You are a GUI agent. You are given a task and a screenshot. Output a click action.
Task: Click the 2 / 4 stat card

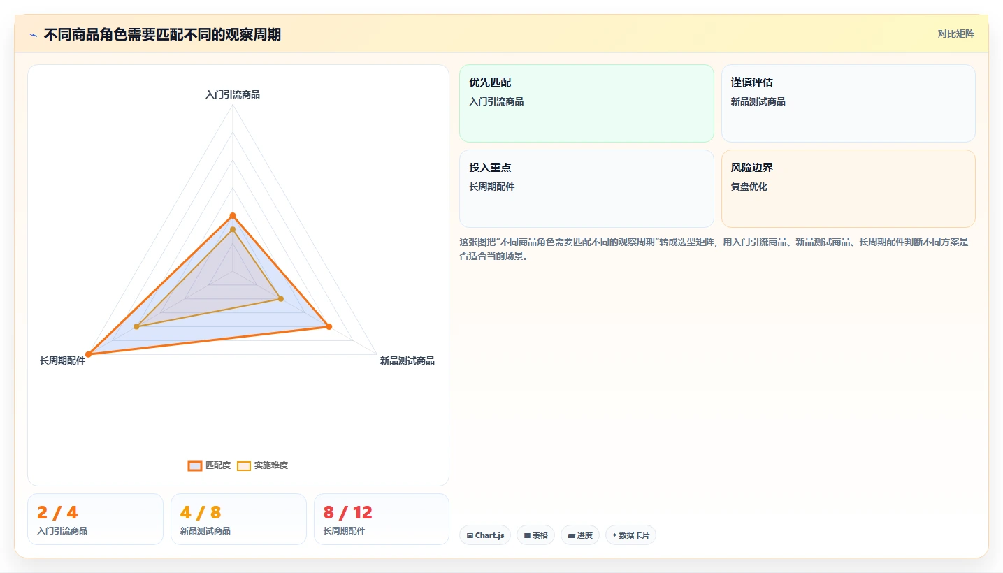[x=95, y=519]
